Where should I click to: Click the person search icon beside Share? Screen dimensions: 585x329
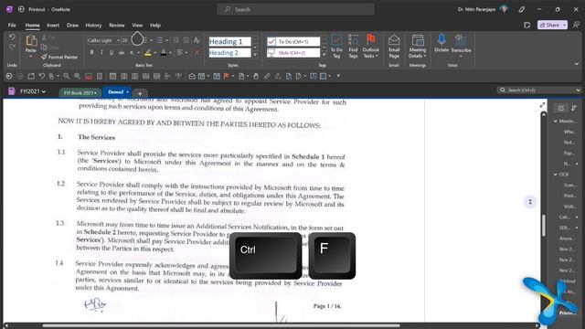[x=576, y=25]
